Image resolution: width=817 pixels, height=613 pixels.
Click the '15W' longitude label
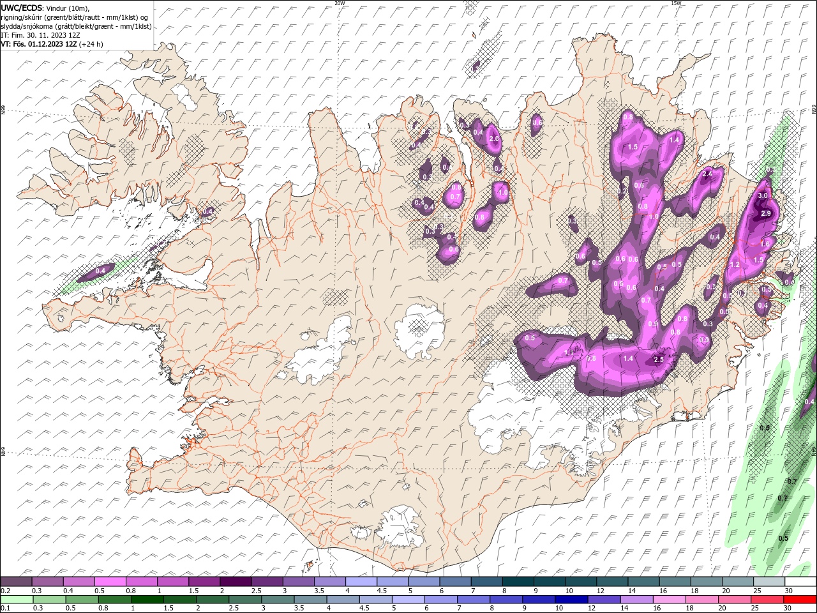coord(676,3)
